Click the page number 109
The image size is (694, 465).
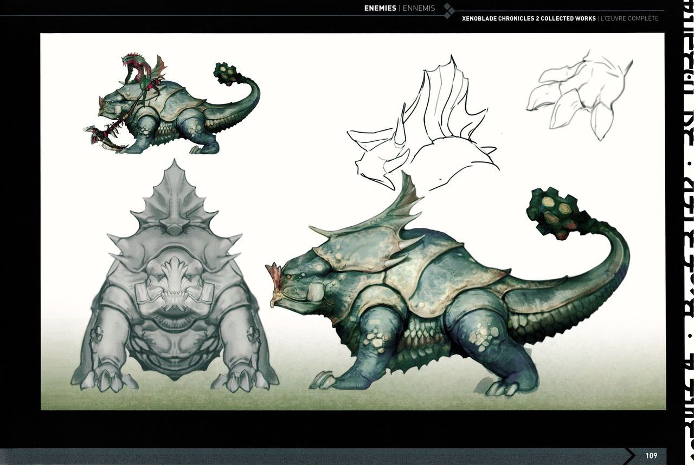click(x=651, y=456)
